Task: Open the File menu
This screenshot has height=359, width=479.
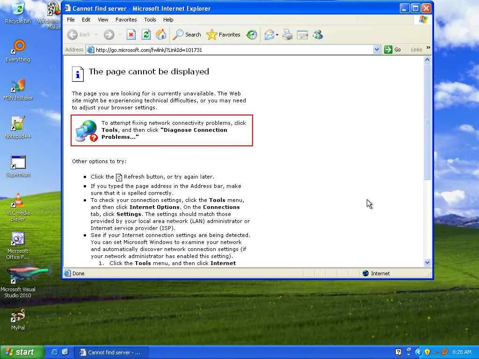Action: [71, 20]
